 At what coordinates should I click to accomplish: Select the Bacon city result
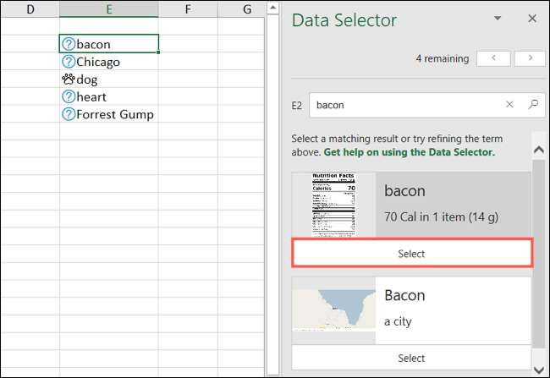click(411, 358)
